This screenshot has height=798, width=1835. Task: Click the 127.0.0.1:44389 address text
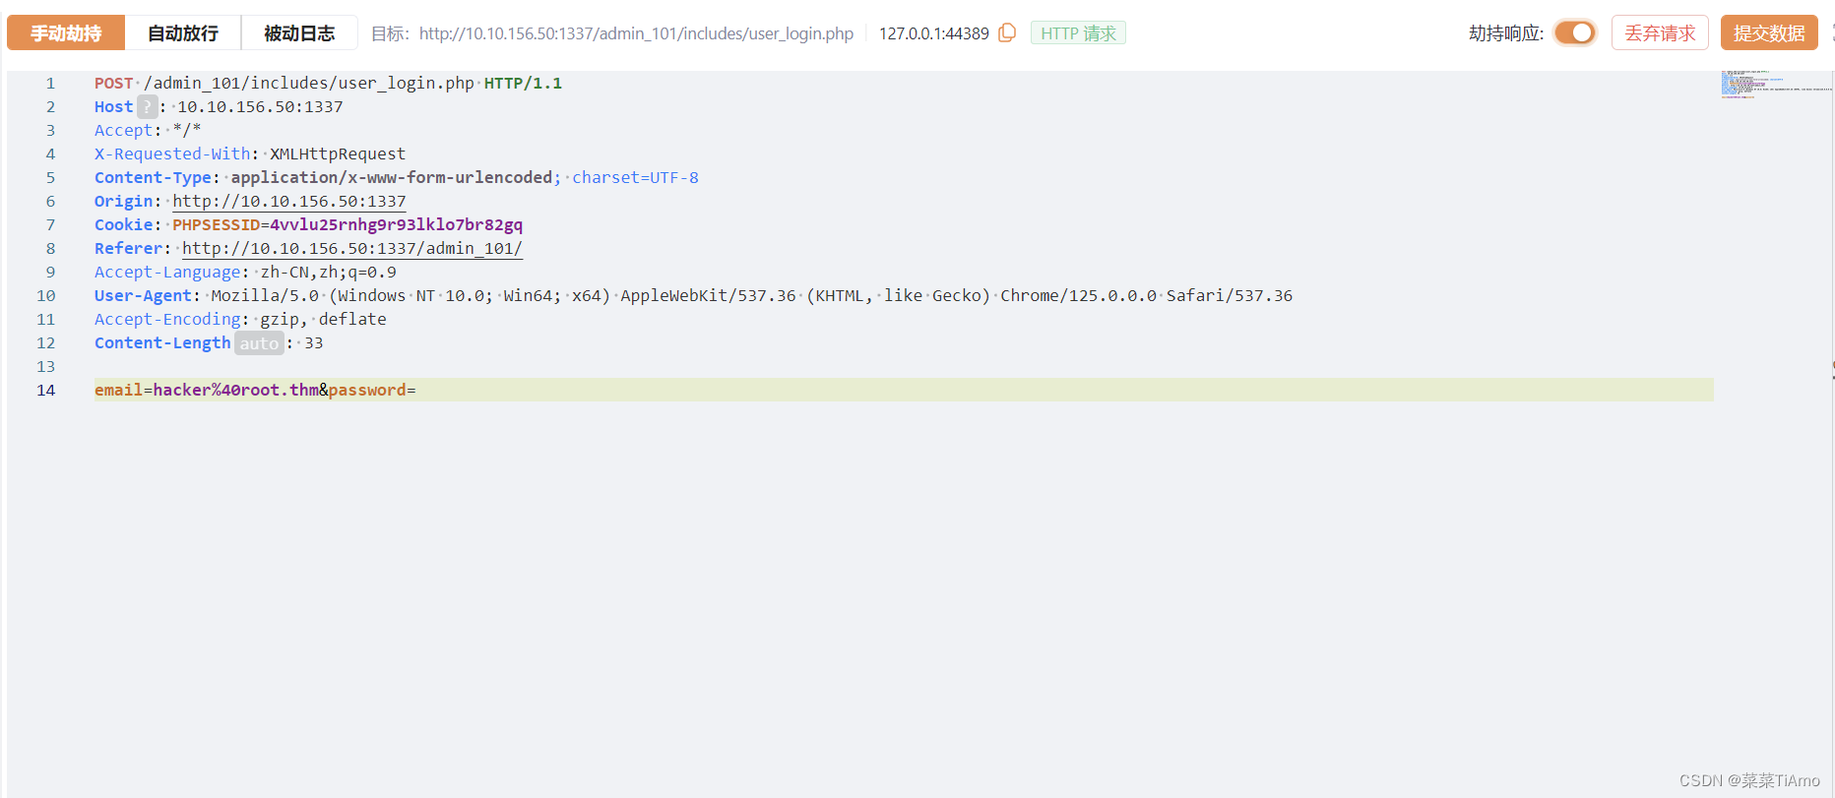pos(934,33)
